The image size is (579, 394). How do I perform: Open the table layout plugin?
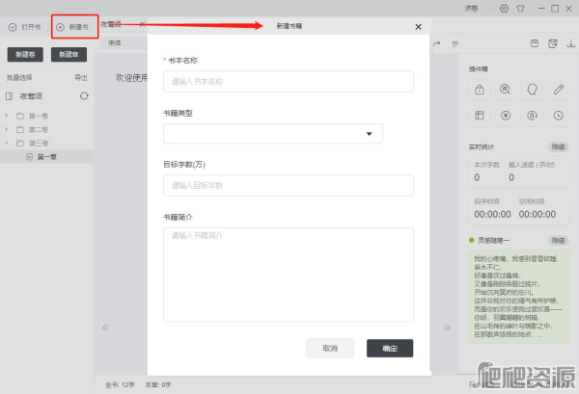coord(480,116)
